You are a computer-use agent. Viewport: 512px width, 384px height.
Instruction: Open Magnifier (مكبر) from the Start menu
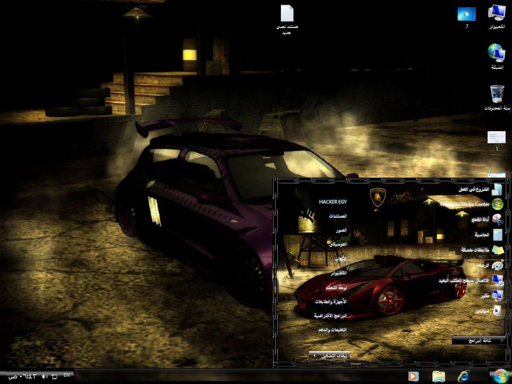[x=485, y=296]
